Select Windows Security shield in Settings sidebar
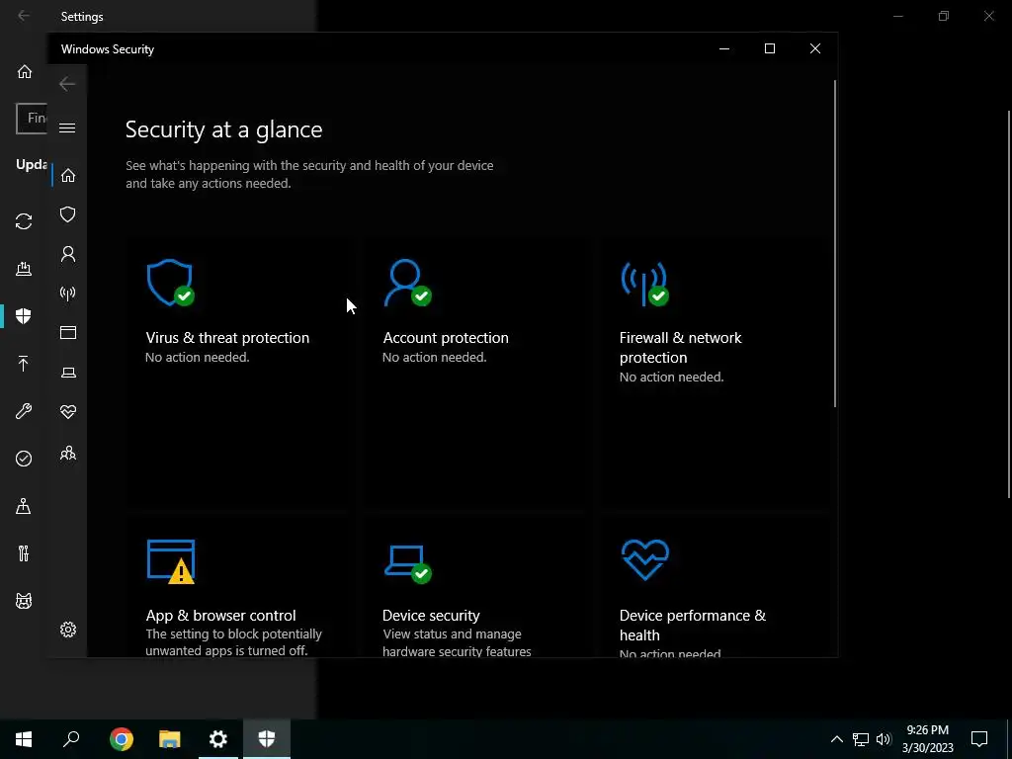The image size is (1012, 759). click(24, 315)
